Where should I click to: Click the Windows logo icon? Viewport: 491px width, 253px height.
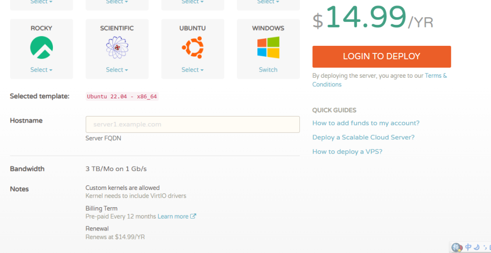[x=268, y=48]
